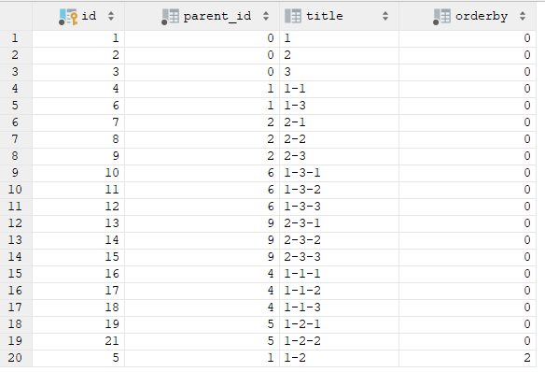
Task: Select row number 1 in the gutter
Action: (15, 38)
